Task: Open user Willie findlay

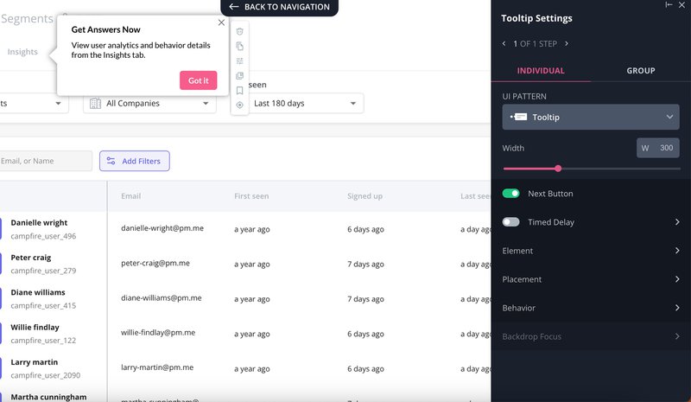Action: tap(35, 327)
